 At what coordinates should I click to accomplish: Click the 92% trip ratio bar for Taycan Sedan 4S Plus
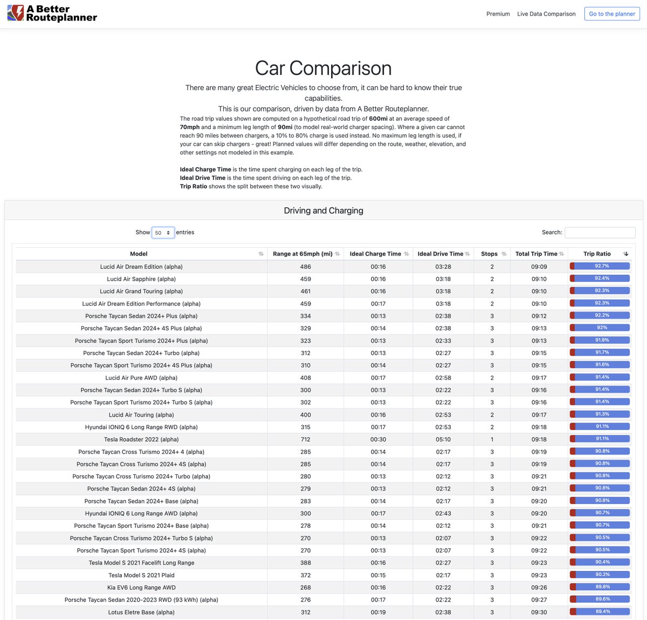coord(600,328)
